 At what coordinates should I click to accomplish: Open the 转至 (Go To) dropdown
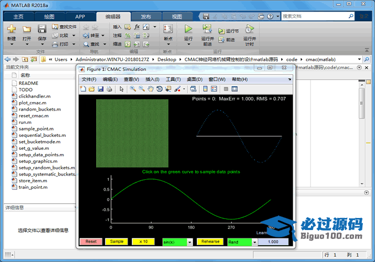point(103,36)
